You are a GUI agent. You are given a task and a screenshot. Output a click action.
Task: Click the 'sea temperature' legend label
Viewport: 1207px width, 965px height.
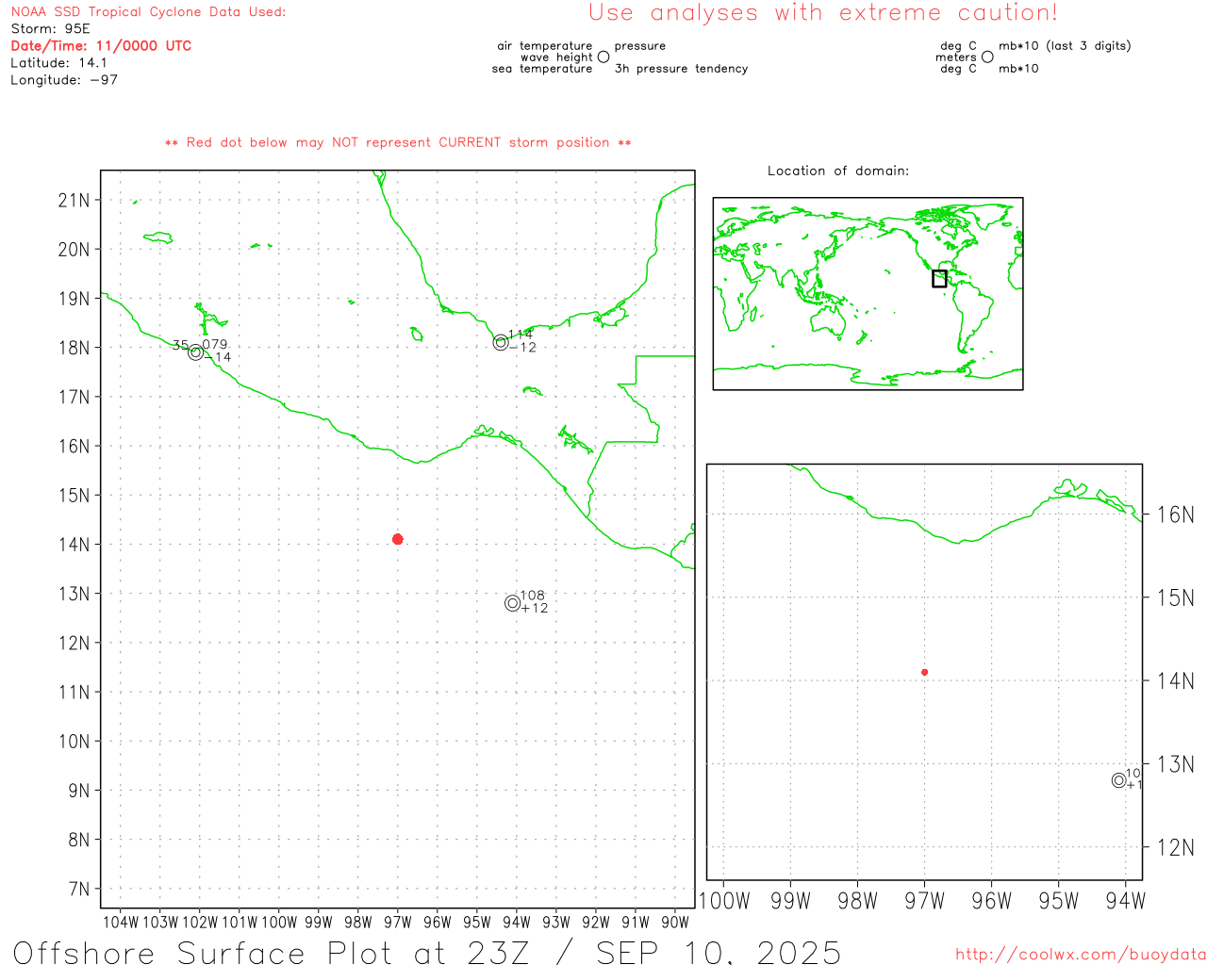(542, 69)
